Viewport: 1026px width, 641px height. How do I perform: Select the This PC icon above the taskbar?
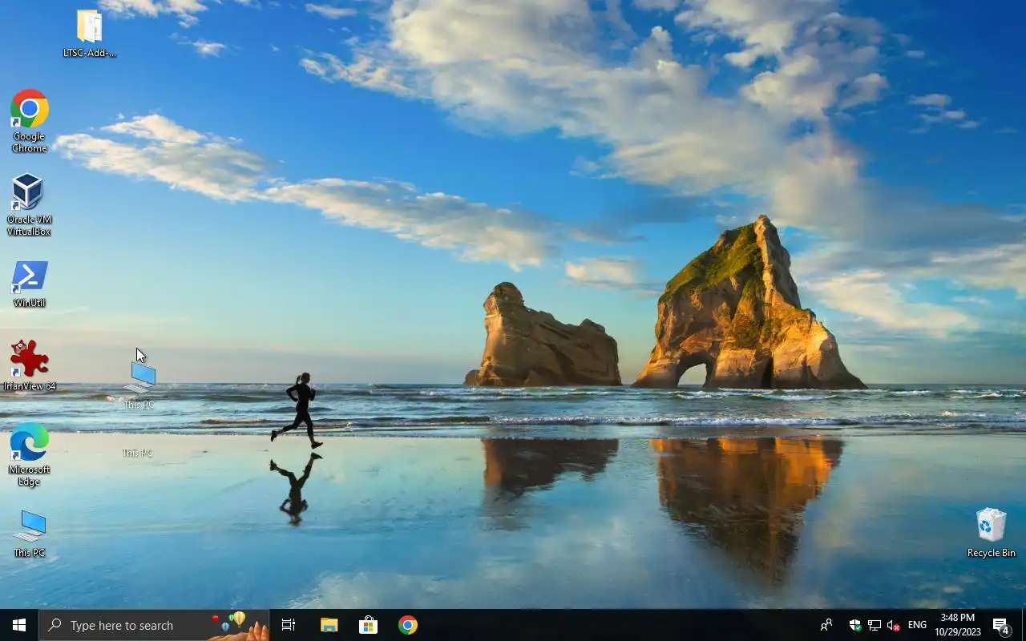point(30,534)
